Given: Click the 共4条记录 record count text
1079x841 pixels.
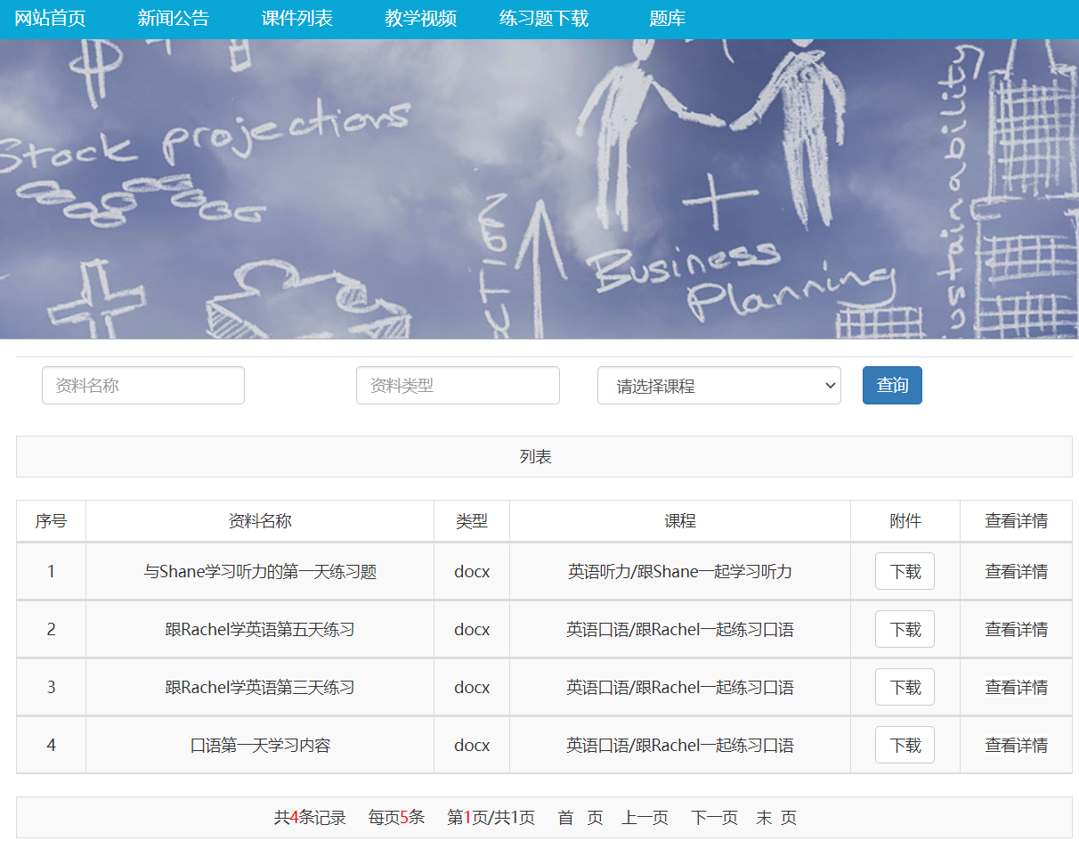Looking at the screenshot, I should (310, 818).
